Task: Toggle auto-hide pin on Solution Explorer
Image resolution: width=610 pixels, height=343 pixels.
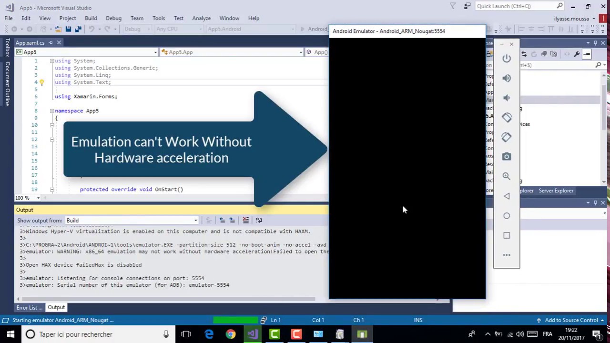Action: (595, 43)
